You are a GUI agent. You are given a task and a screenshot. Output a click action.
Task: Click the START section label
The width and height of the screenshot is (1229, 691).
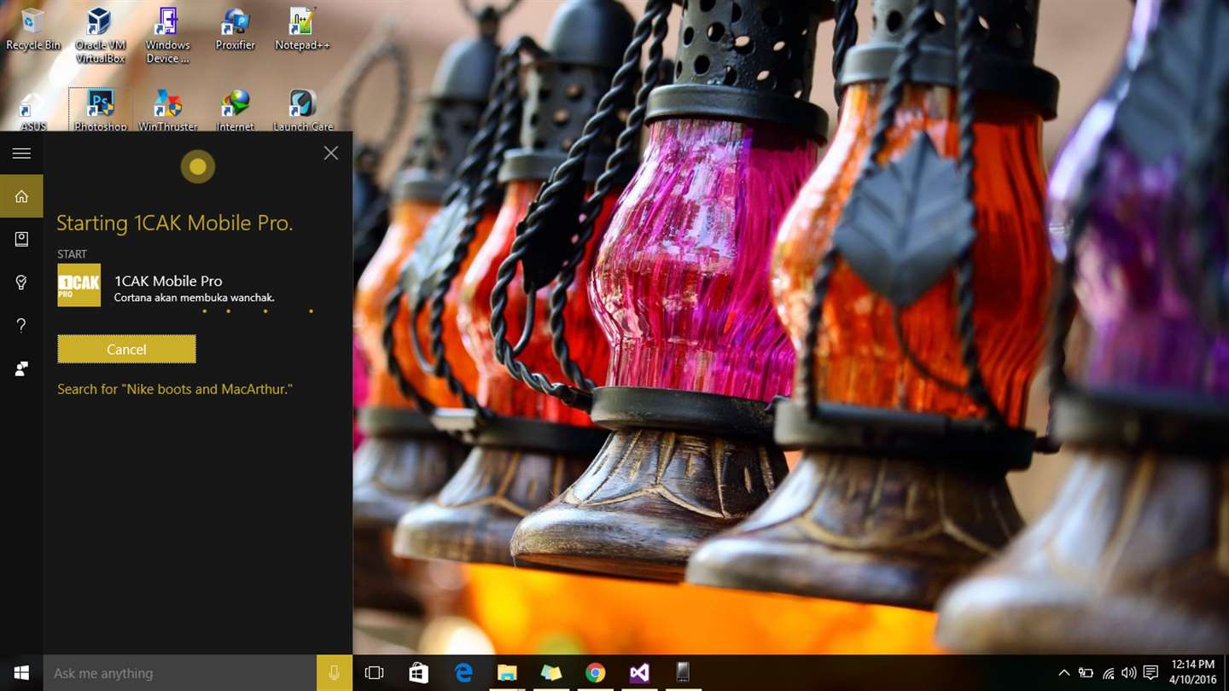72,254
